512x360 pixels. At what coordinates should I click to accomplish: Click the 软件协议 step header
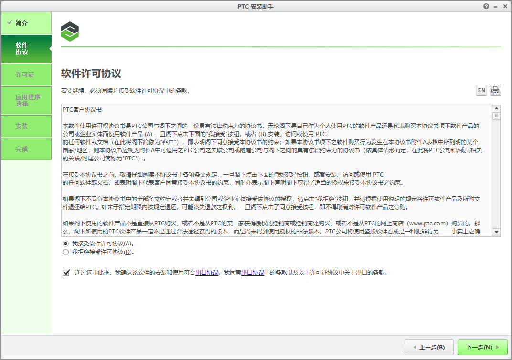(x=26, y=49)
